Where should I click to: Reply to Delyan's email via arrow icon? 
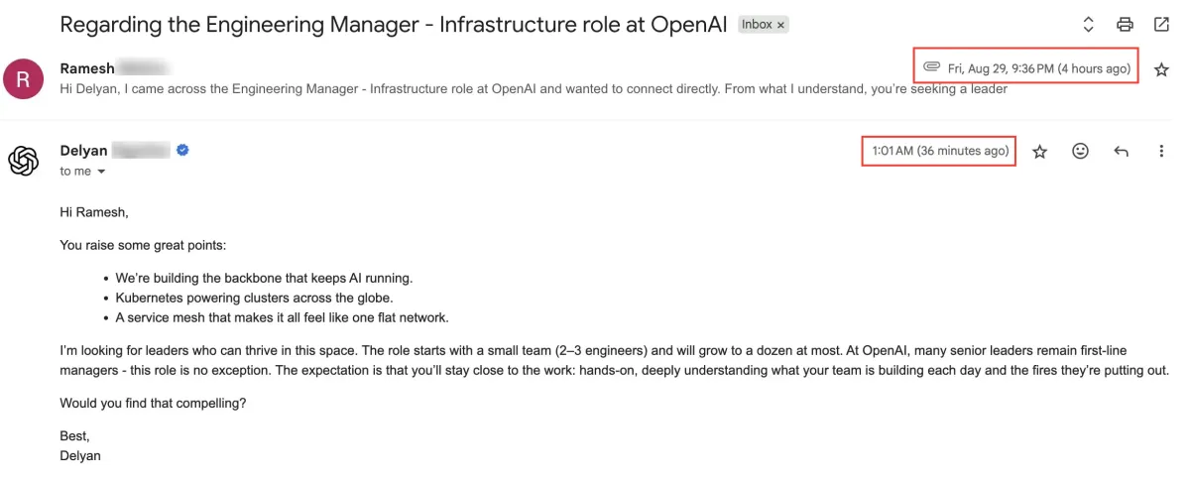1121,151
